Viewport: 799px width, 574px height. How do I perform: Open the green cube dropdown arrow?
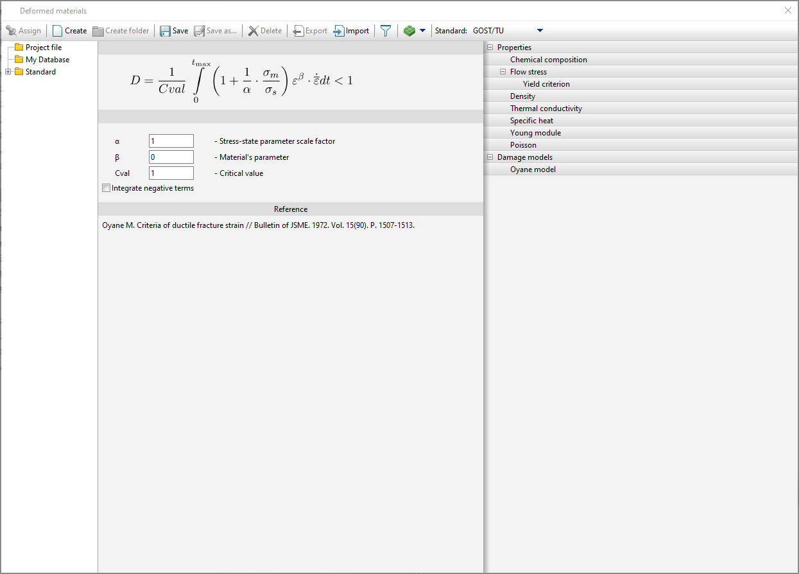[422, 31]
